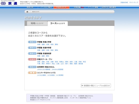Click the home icon in the breadcrumb
This screenshot has height=104, width=139.
(x=27, y=12)
